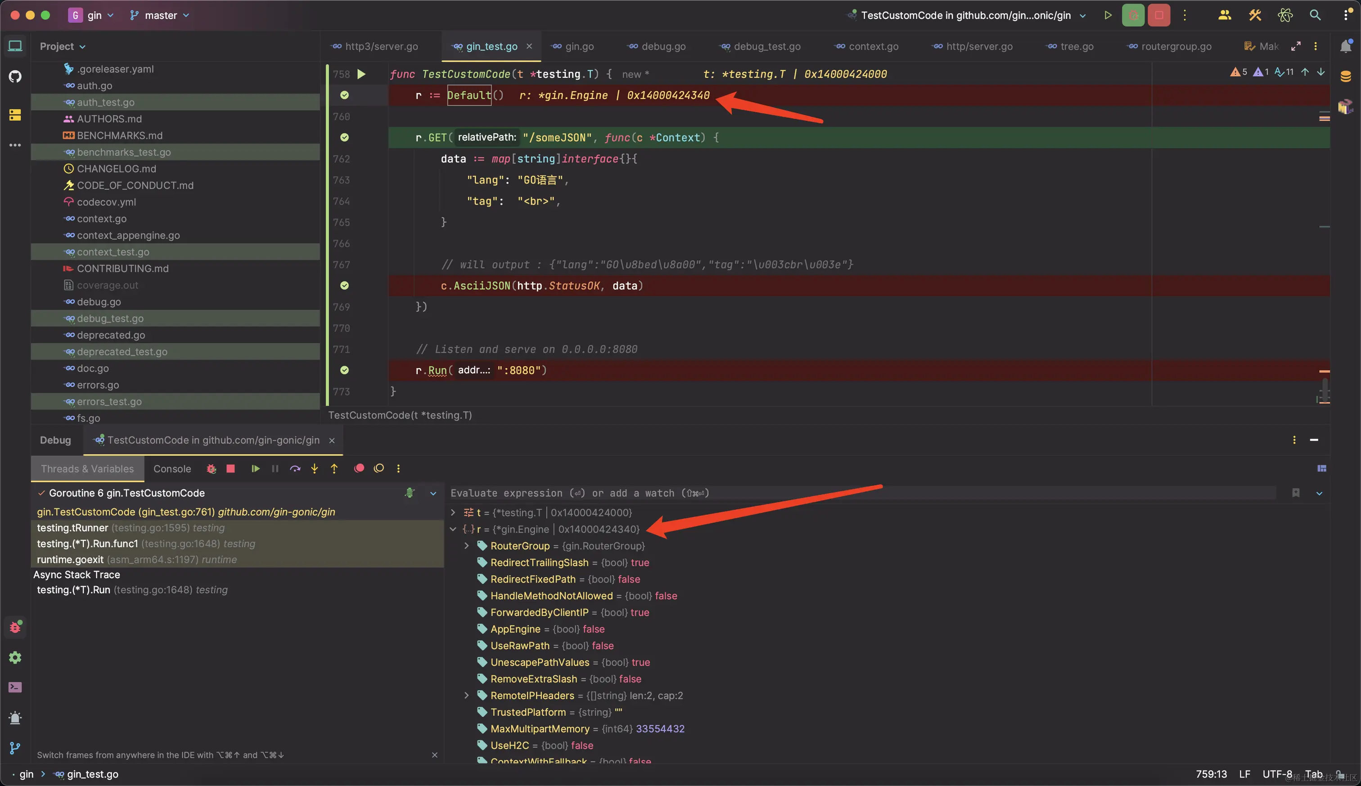Open the master branch dropdown

click(x=160, y=15)
